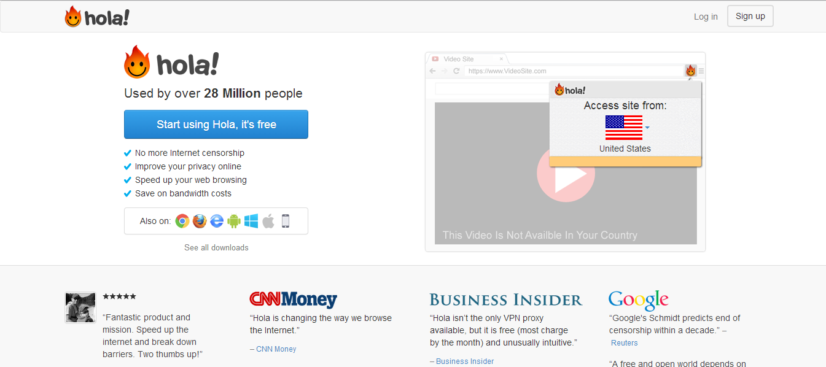Open the Log in link
Image resolution: width=826 pixels, height=367 pixels.
706,17
